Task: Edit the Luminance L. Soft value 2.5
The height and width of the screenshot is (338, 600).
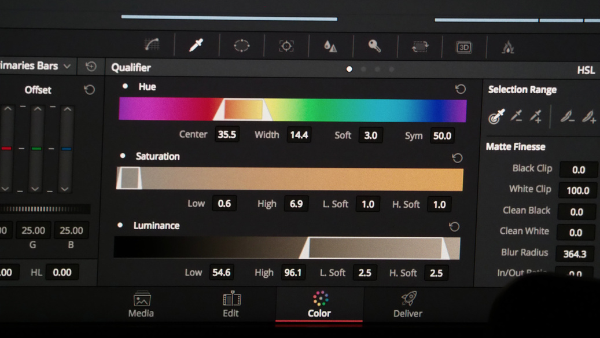Action: click(365, 273)
